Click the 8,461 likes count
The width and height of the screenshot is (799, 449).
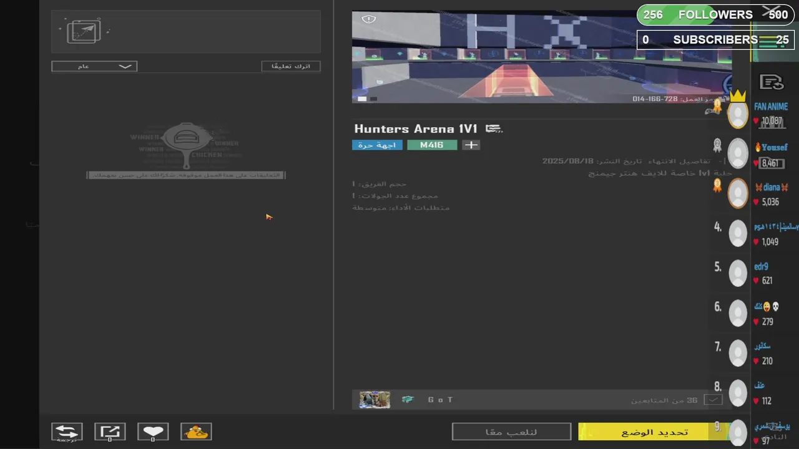pyautogui.click(x=770, y=163)
